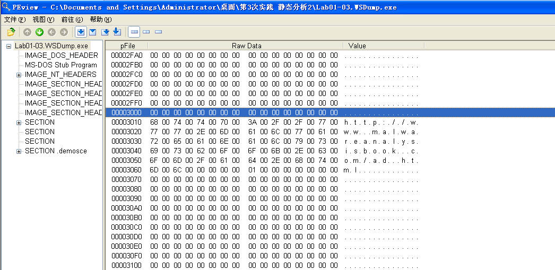Switch to the single-segment dword width view
The image size is (555, 270).
[158, 32]
